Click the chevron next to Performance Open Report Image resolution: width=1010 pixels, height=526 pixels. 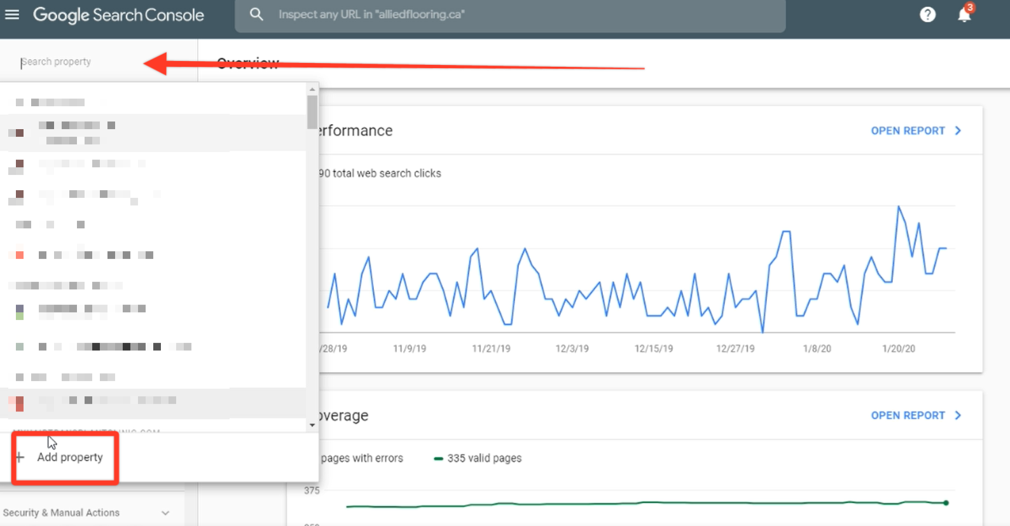pyautogui.click(x=958, y=130)
